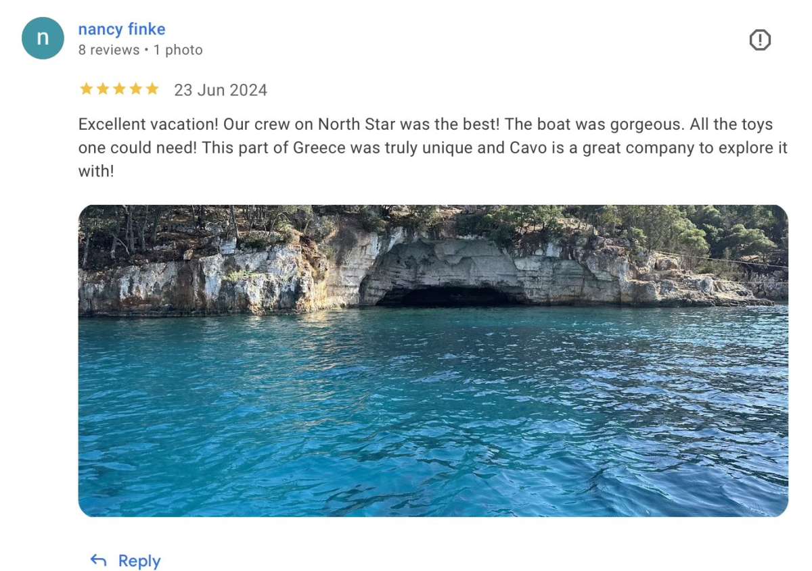Click the fourth rating star
Screen dimensions: 812x571
135,89
